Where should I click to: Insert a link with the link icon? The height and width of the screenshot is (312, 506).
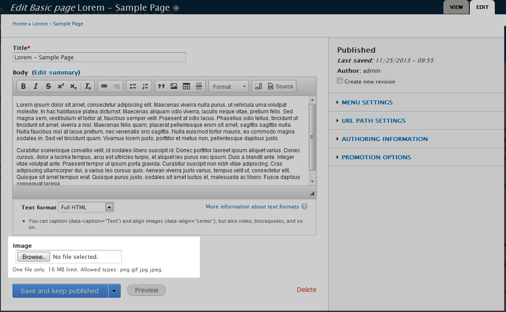click(x=104, y=87)
